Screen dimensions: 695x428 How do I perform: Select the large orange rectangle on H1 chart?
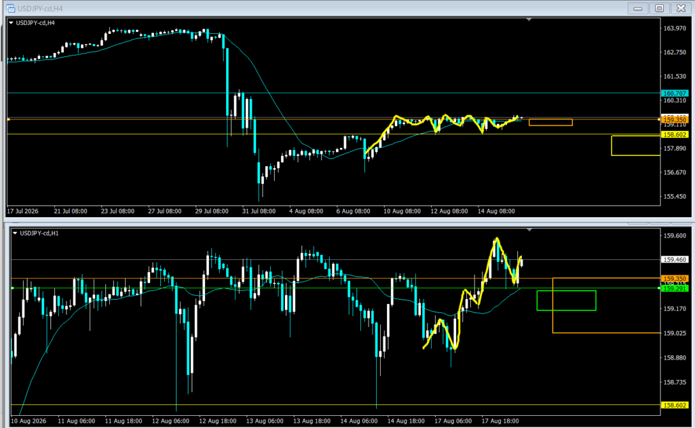pyautogui.click(x=606, y=305)
